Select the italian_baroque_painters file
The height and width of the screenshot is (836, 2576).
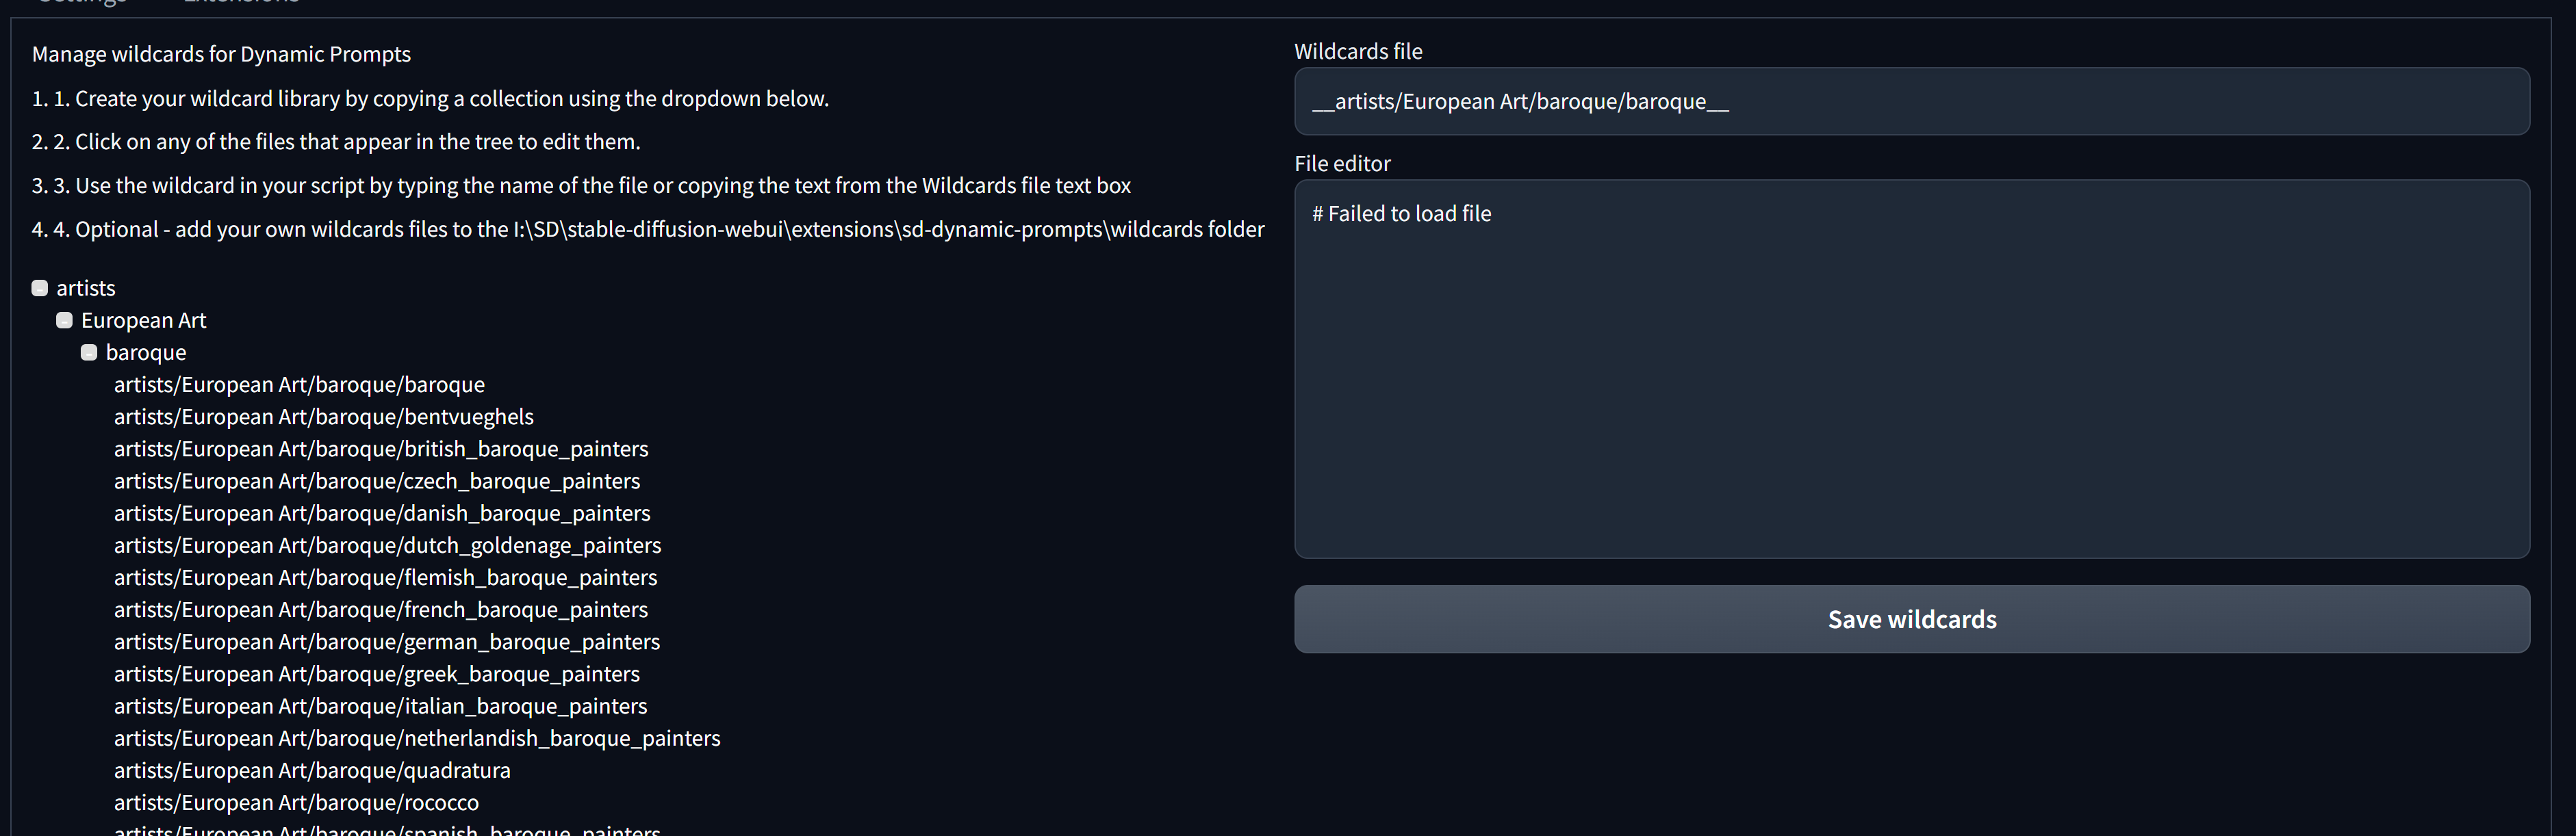[x=380, y=705]
